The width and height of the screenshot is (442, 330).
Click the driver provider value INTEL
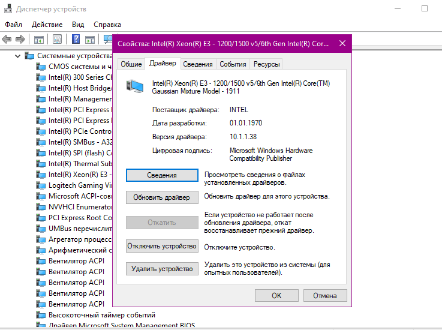[x=239, y=110]
